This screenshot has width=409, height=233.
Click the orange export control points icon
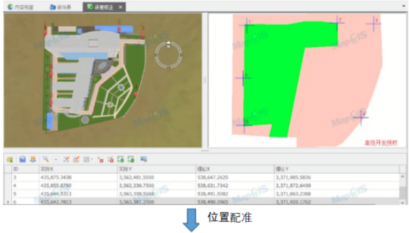(33, 159)
